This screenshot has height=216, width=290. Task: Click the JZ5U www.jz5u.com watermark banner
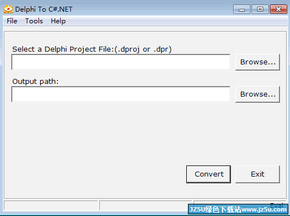pyautogui.click(x=238, y=209)
